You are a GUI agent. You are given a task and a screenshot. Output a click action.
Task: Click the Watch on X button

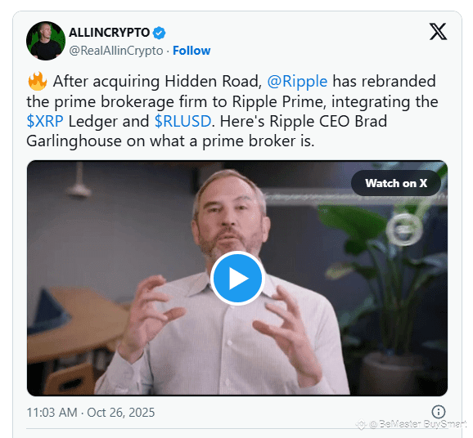[x=396, y=183]
